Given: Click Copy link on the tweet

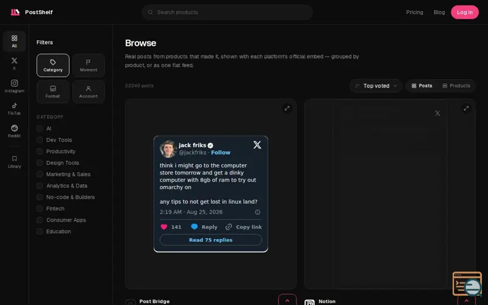Looking at the screenshot, I should coord(243,227).
